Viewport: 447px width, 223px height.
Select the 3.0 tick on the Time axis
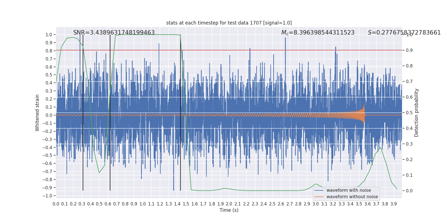tap(316, 204)
